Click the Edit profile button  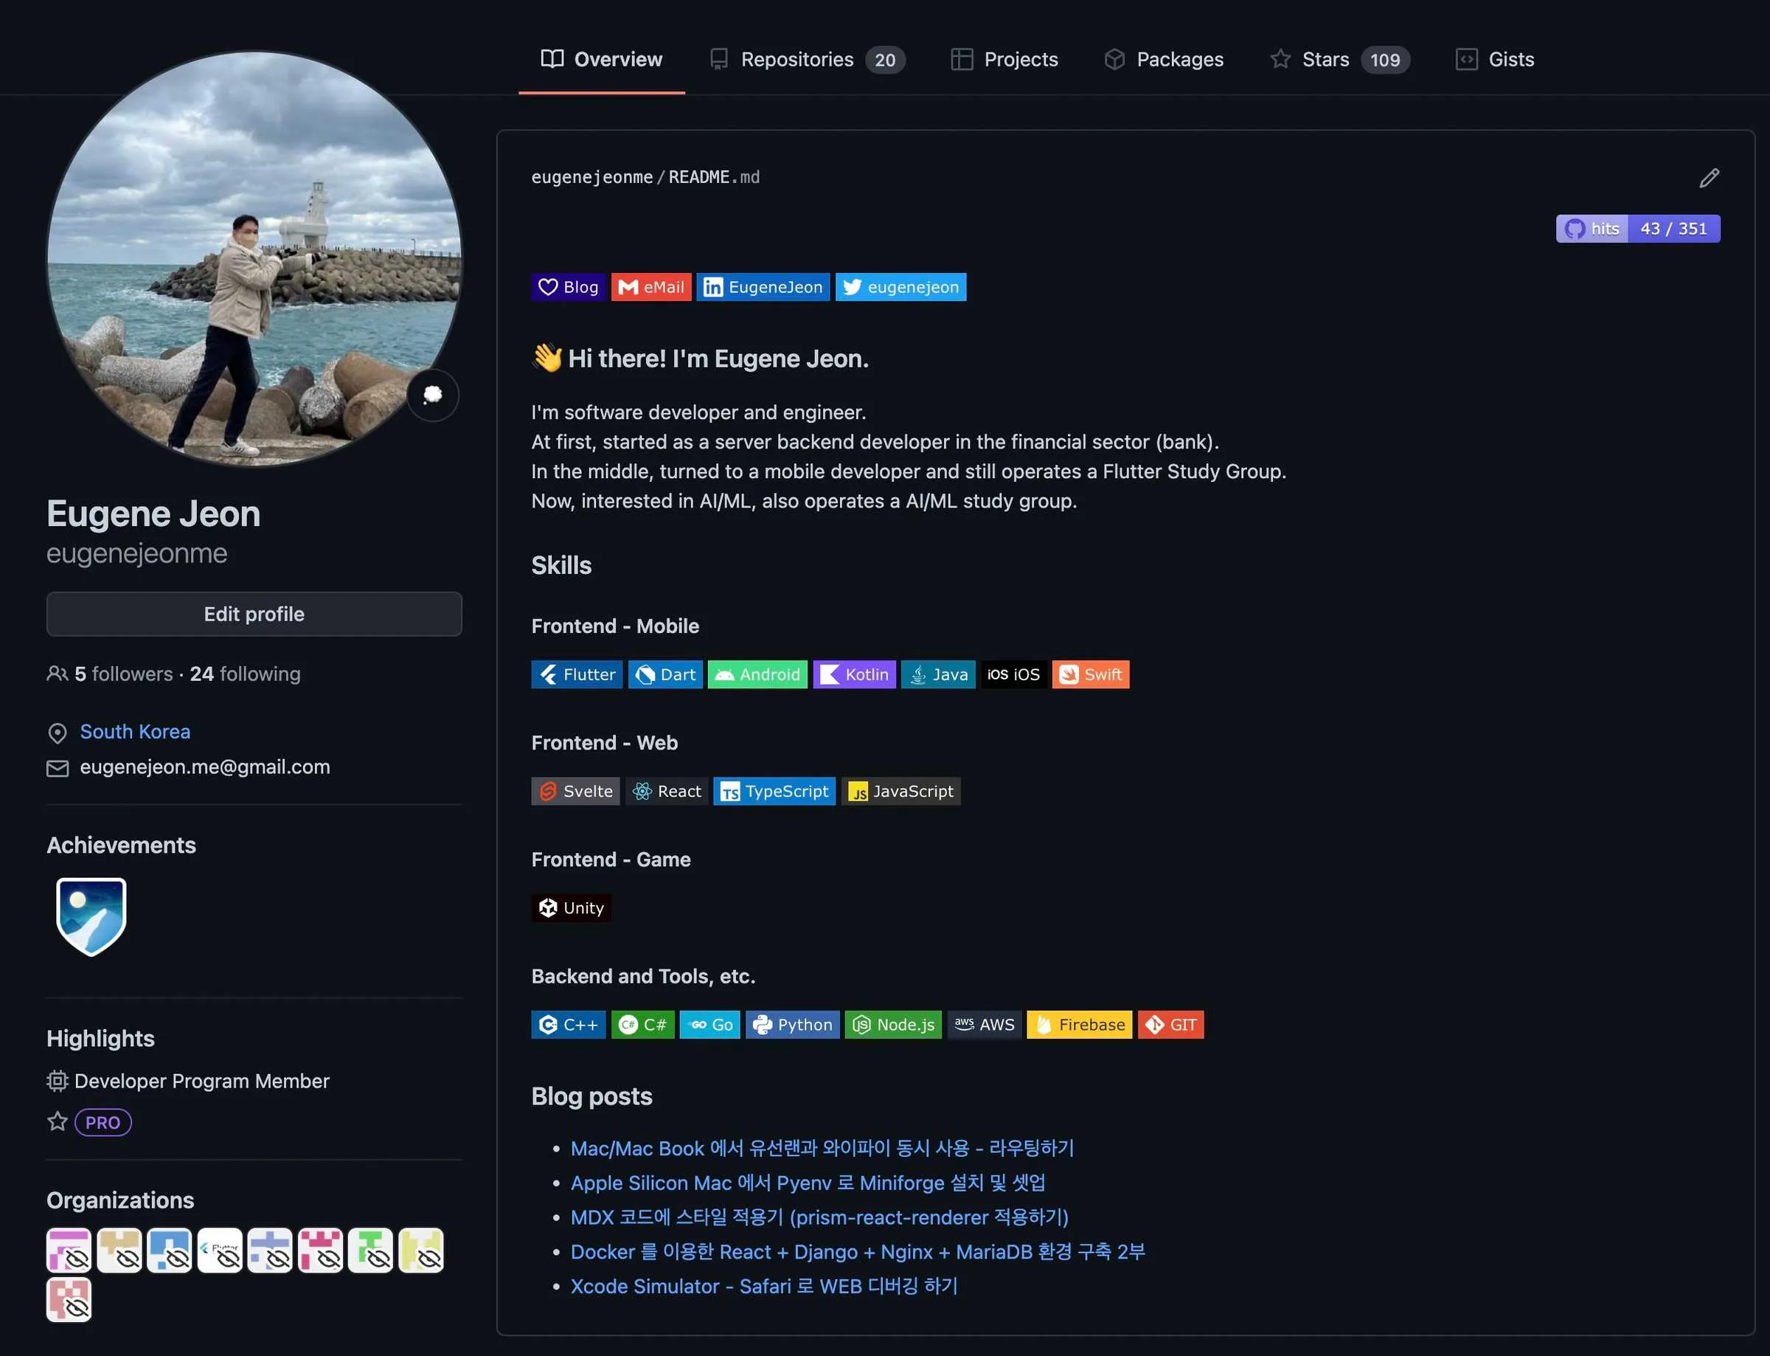click(253, 613)
